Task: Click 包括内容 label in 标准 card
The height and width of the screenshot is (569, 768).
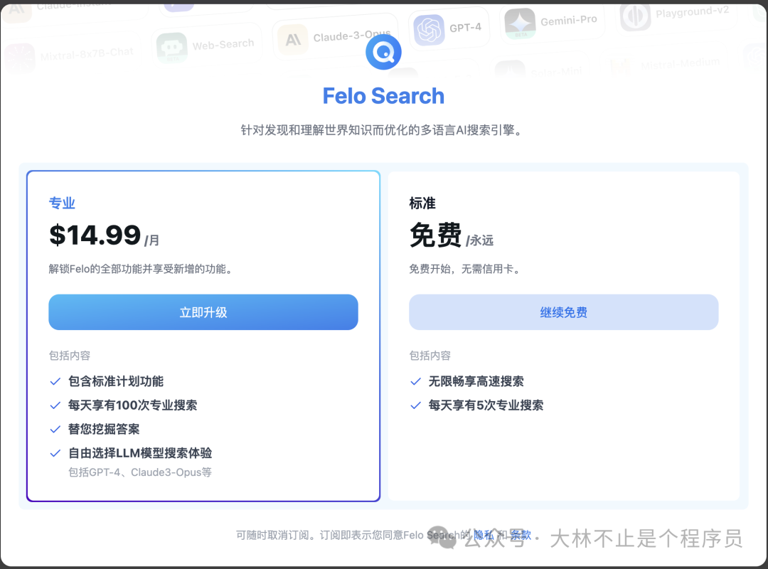Action: coord(430,356)
